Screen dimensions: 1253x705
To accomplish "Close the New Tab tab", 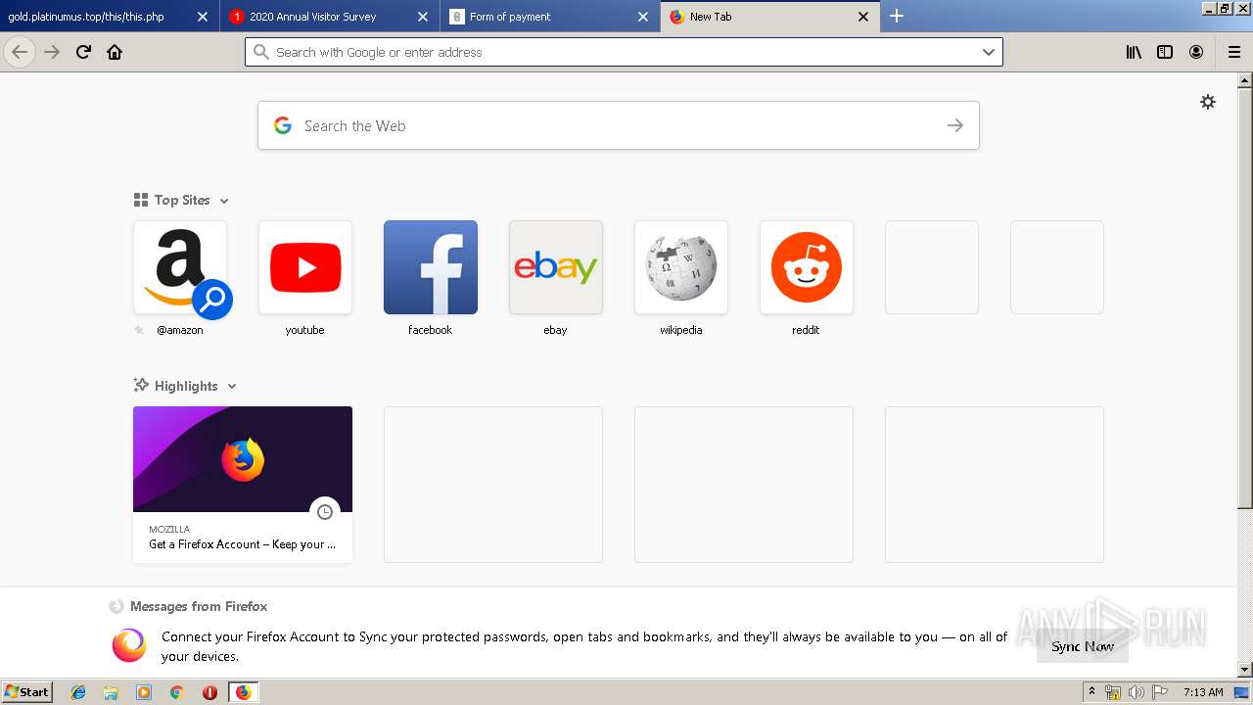I will (x=863, y=17).
